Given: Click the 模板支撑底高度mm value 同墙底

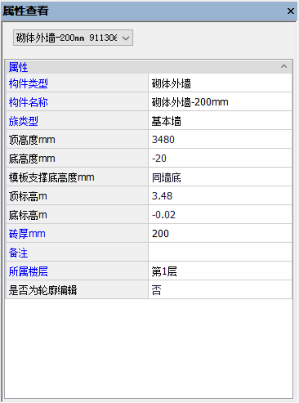Looking at the screenshot, I should click(x=220, y=177).
